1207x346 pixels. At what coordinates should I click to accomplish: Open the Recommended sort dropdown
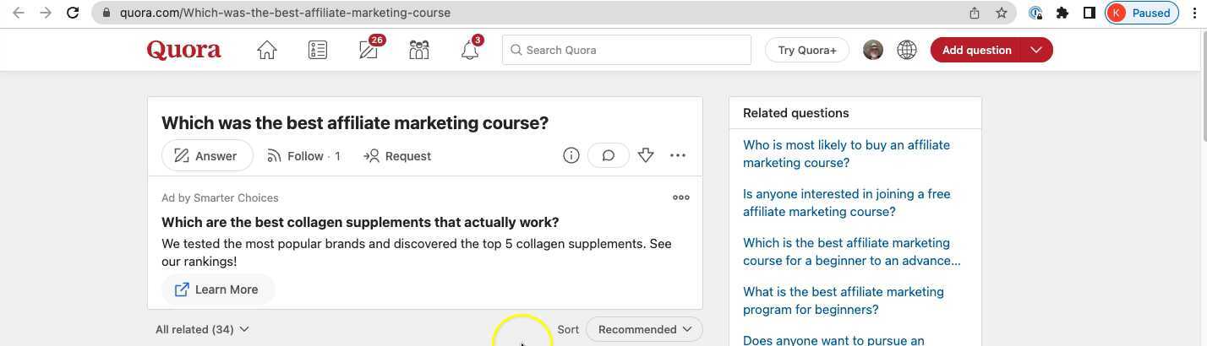pyautogui.click(x=644, y=329)
